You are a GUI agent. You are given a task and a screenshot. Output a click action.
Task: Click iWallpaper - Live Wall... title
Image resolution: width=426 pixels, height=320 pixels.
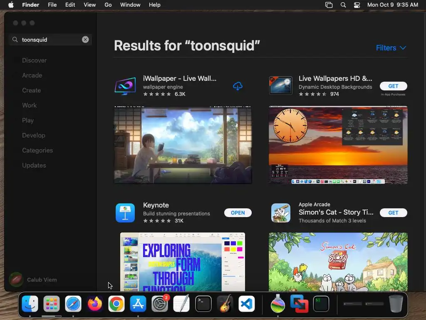pos(180,78)
